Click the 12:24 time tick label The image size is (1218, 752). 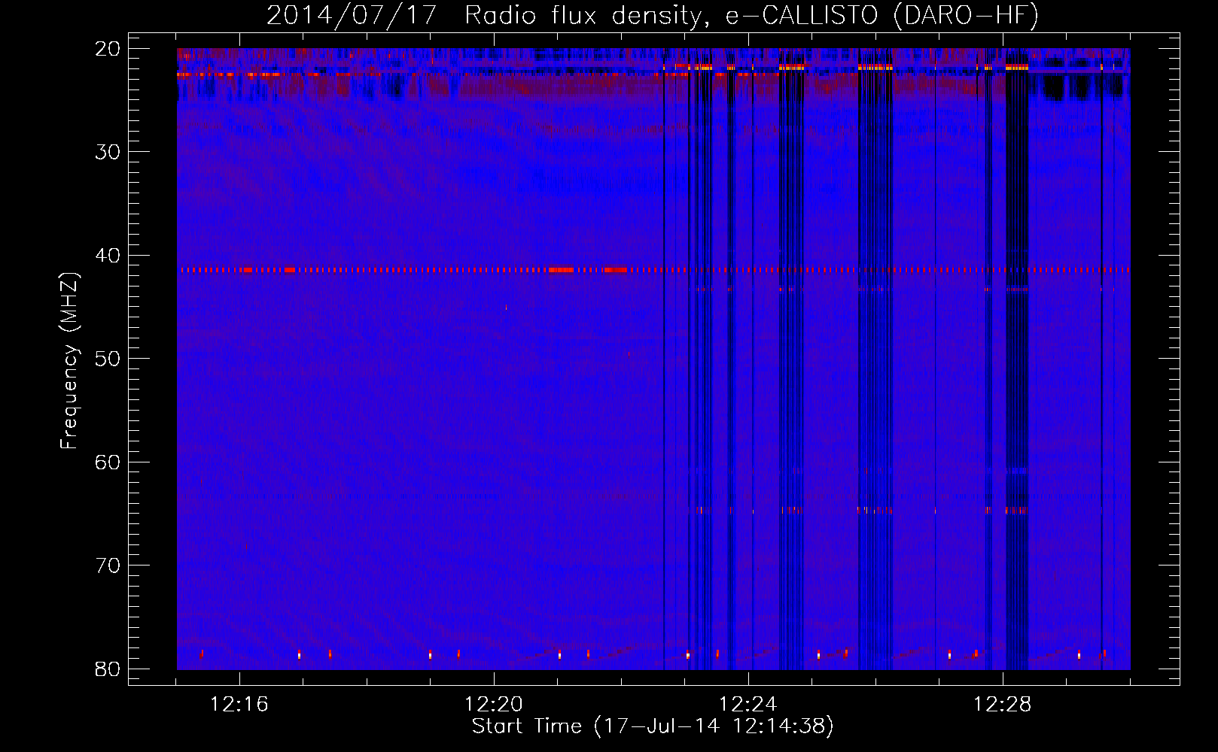(748, 705)
